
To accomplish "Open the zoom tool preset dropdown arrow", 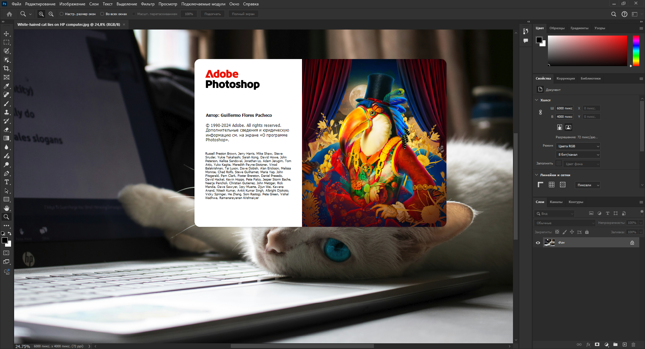I will point(31,14).
